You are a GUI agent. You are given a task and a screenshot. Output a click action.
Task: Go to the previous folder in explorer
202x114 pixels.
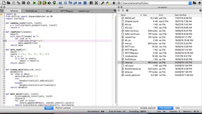pos(119,10)
